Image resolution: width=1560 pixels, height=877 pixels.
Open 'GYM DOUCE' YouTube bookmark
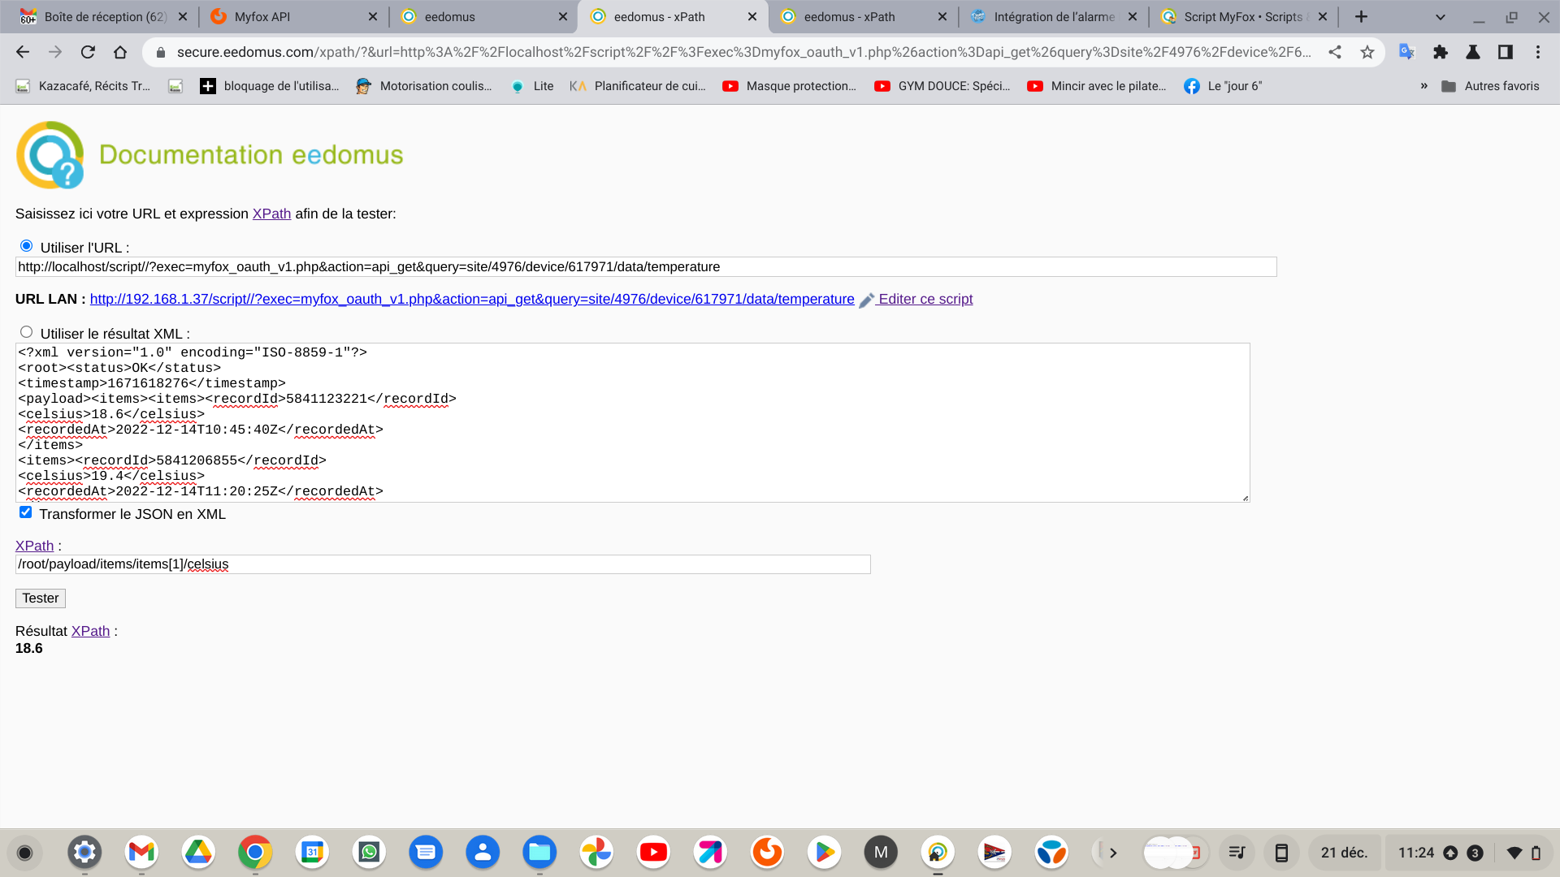tap(942, 86)
